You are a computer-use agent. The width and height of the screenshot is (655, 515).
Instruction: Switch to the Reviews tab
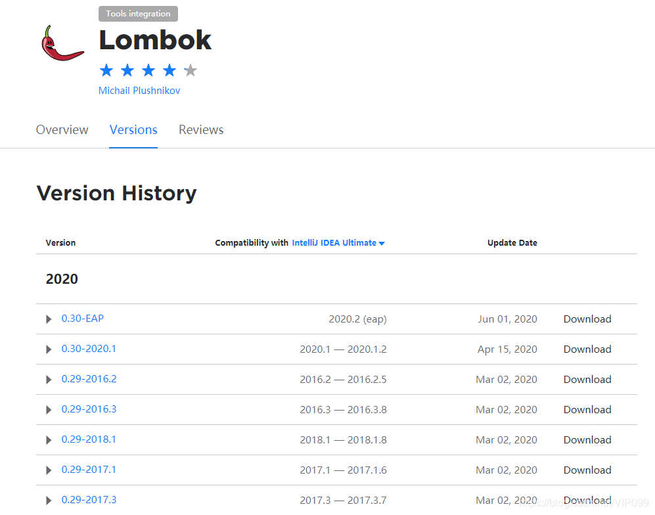201,129
